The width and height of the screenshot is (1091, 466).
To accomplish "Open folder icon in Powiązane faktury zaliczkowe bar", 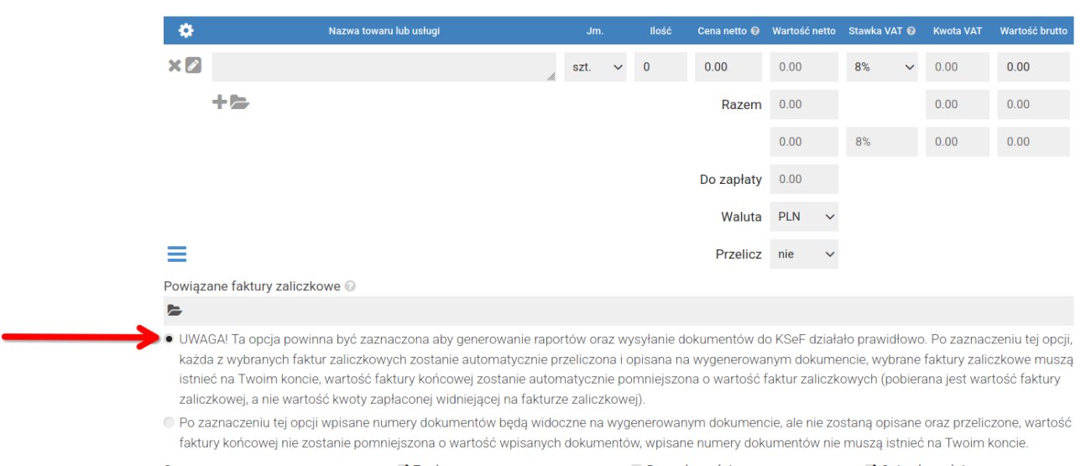I will (175, 311).
